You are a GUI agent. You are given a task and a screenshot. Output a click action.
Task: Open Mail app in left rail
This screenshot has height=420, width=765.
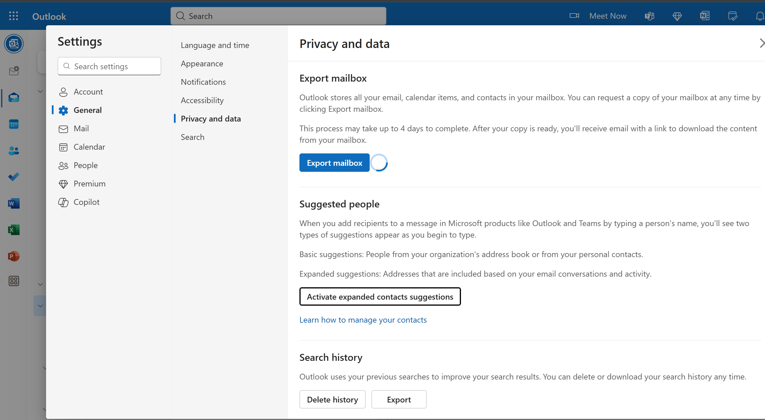[14, 97]
